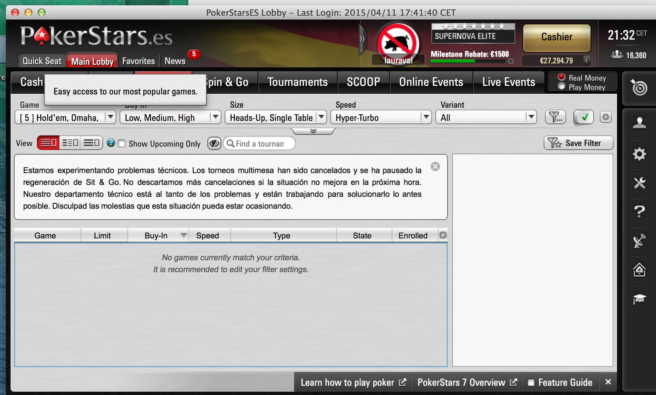Sort by the Enrolled column header
Image resolution: width=656 pixels, height=395 pixels.
click(415, 235)
